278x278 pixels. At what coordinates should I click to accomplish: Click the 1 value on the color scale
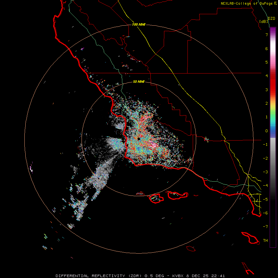tap(267, 117)
